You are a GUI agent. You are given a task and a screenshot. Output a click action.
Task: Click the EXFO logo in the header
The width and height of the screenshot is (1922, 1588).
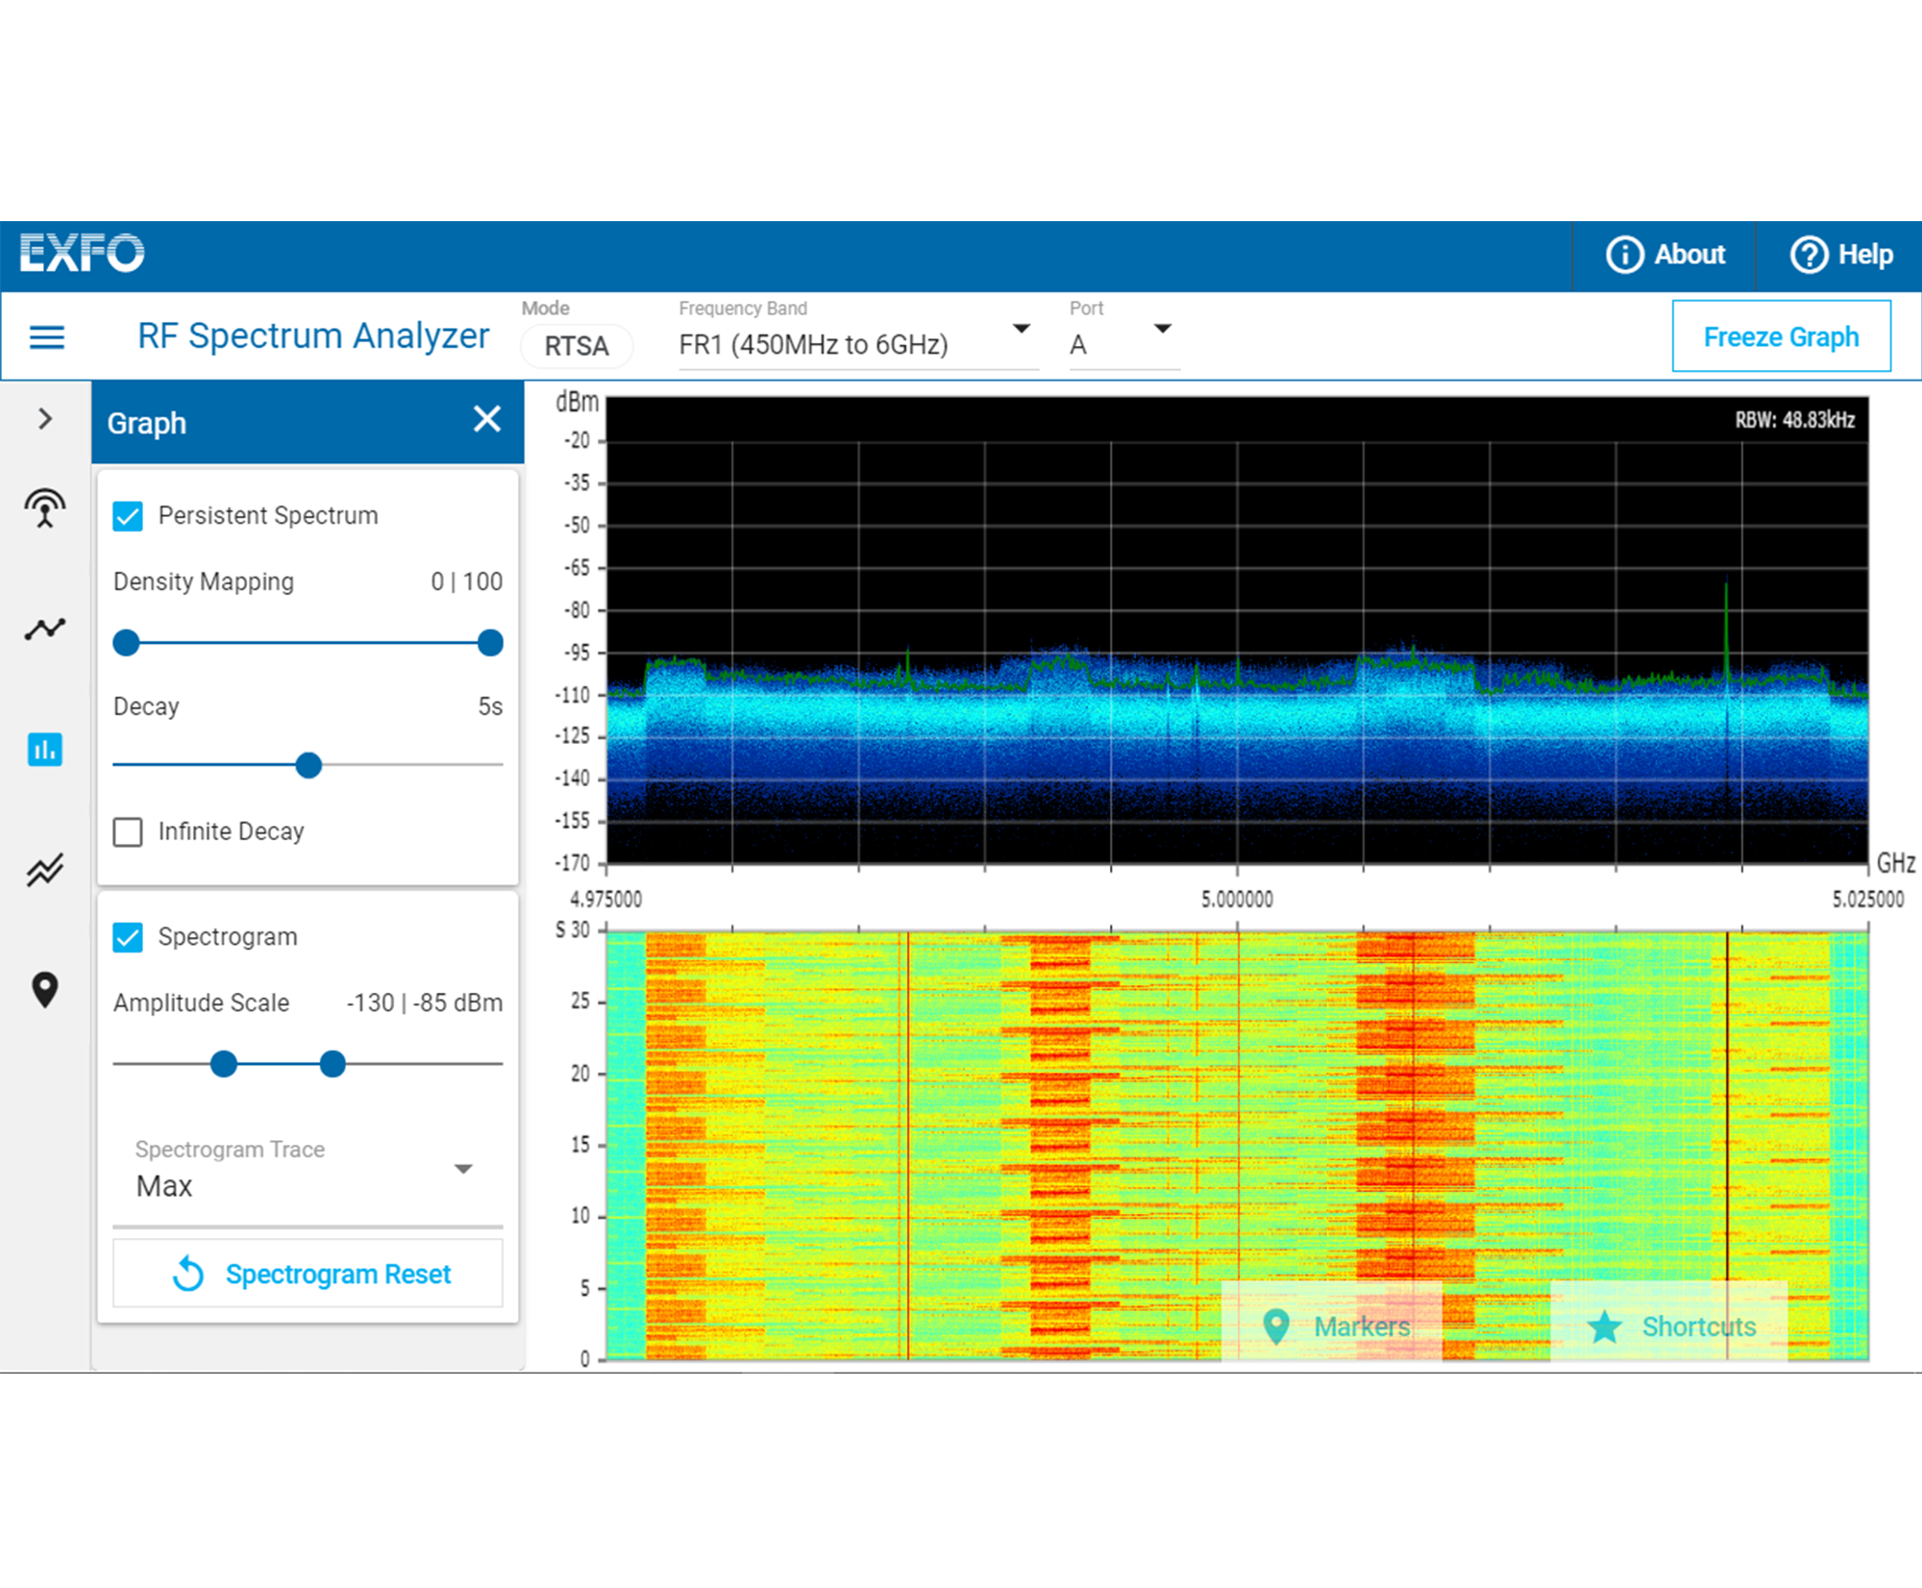tap(83, 254)
